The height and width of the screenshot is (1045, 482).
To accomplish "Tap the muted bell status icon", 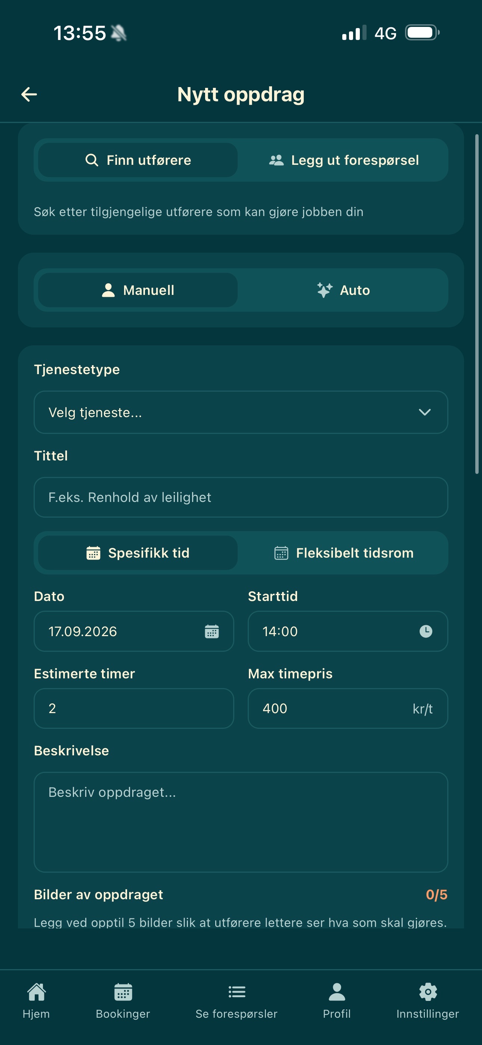I will [119, 33].
